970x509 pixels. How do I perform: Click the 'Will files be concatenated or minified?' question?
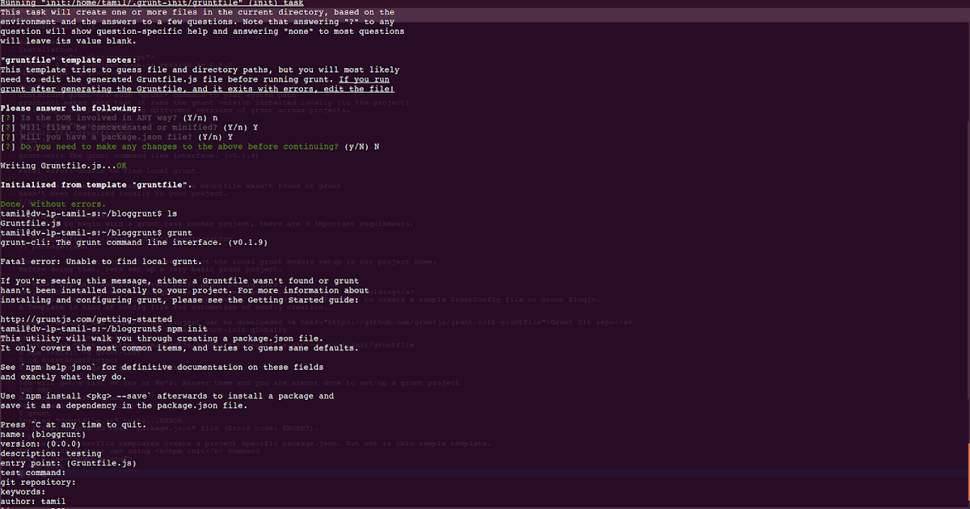[129, 128]
